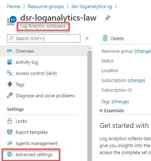Click the Access control people icon
The width and height of the screenshot is (151, 161).
(9, 73)
